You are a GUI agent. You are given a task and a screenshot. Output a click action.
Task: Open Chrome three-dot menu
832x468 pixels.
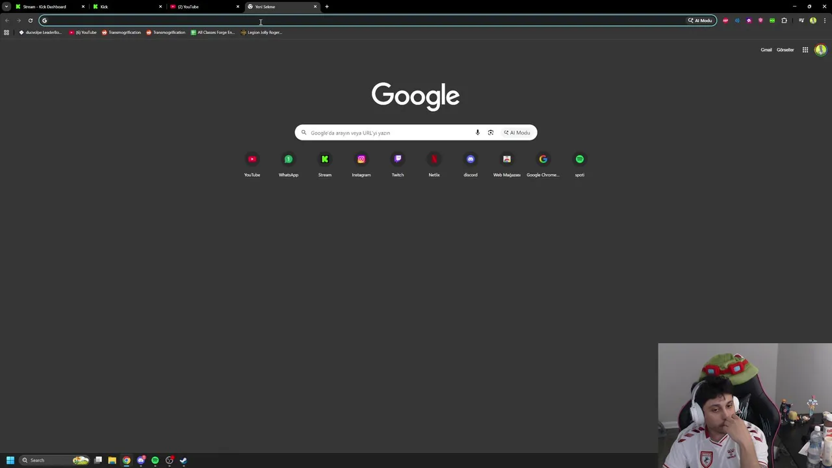point(825,20)
